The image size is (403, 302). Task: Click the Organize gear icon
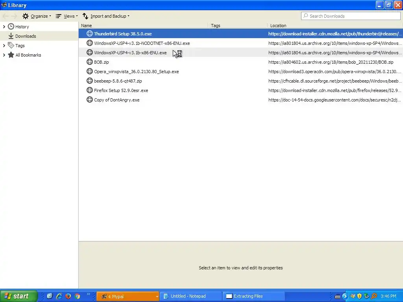click(26, 16)
